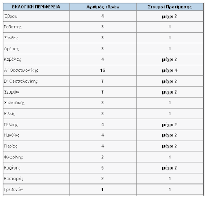Click the Κοζάνης seat count 5 cell
Image resolution: width=207 pixels, height=199 pixels.
tap(103, 168)
